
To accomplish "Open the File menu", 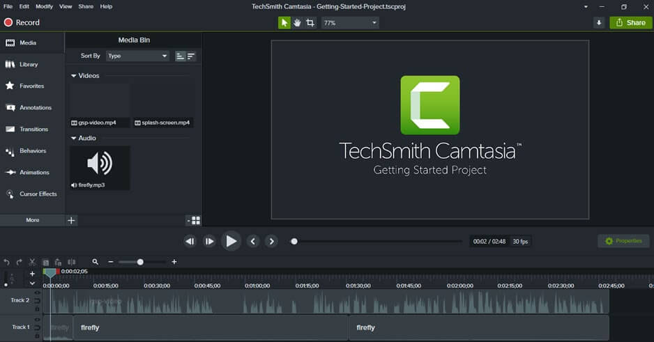I will (8, 6).
